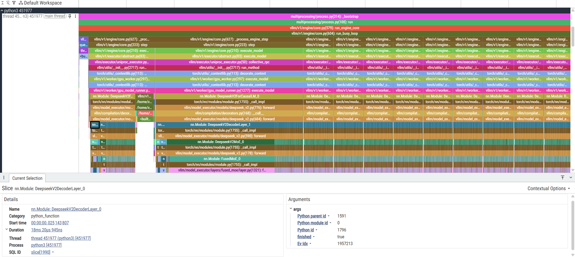Maximize details drawer with up-arrow icon

coord(563,178)
